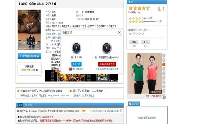Click the 99.00 price on clothing ad
Image resolution: width=202 pixels, height=124 pixels.
click(x=156, y=96)
